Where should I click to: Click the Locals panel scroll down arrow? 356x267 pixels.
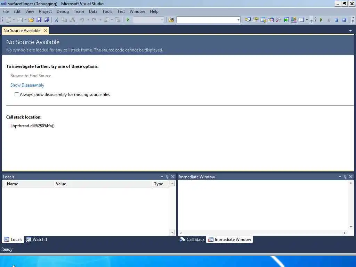[x=172, y=232]
